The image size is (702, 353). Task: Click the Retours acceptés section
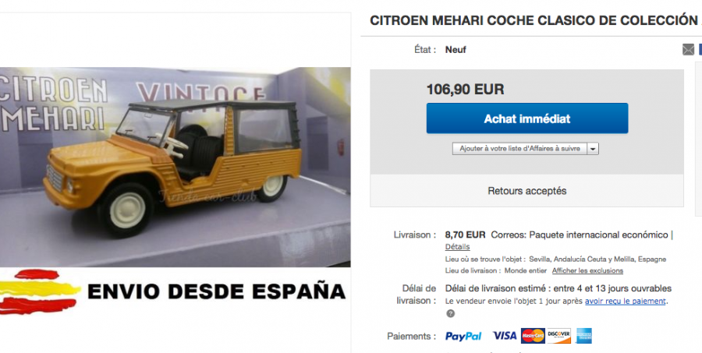coord(527,191)
